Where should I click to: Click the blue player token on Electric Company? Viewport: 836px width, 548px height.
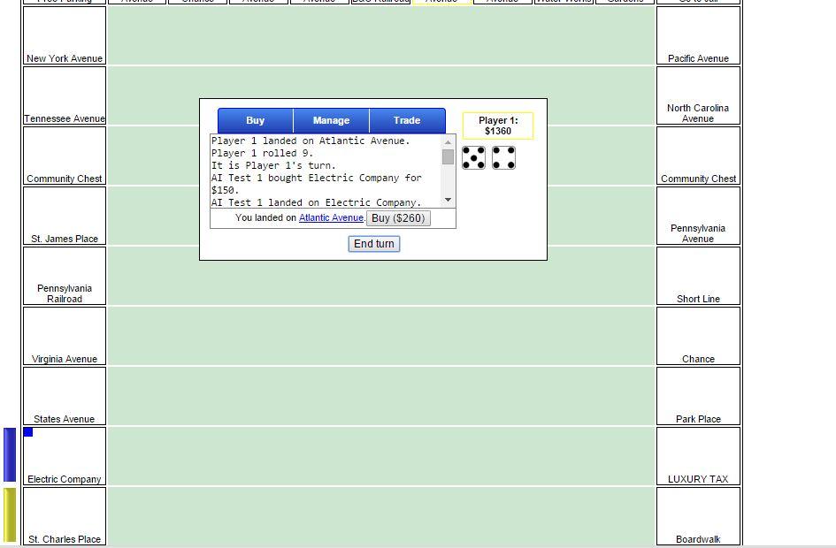click(x=28, y=432)
